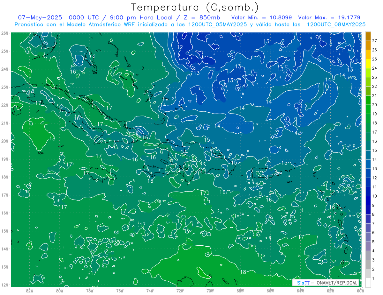Click the "12N" latitude axis label
Screen dimensions: 383x295
click(x=5, y=285)
